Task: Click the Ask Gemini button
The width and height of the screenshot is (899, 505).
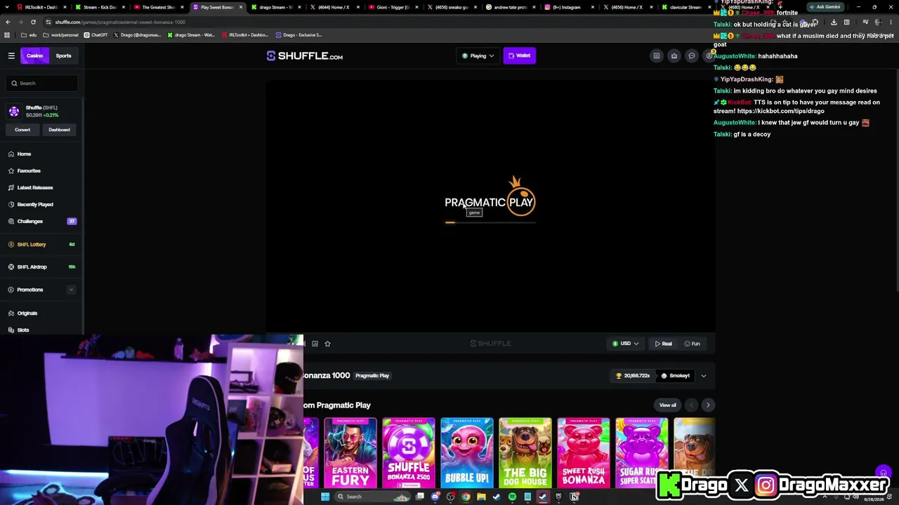Action: 825,7
